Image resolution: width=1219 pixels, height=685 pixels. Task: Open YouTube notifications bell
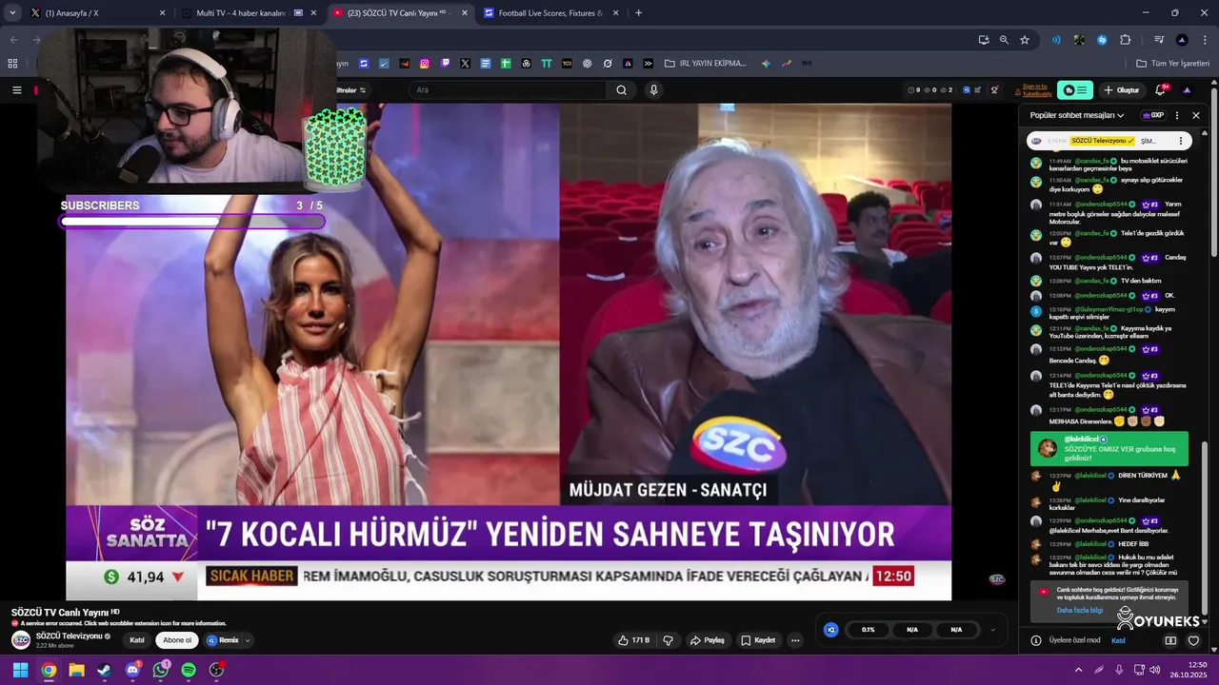point(1161,90)
